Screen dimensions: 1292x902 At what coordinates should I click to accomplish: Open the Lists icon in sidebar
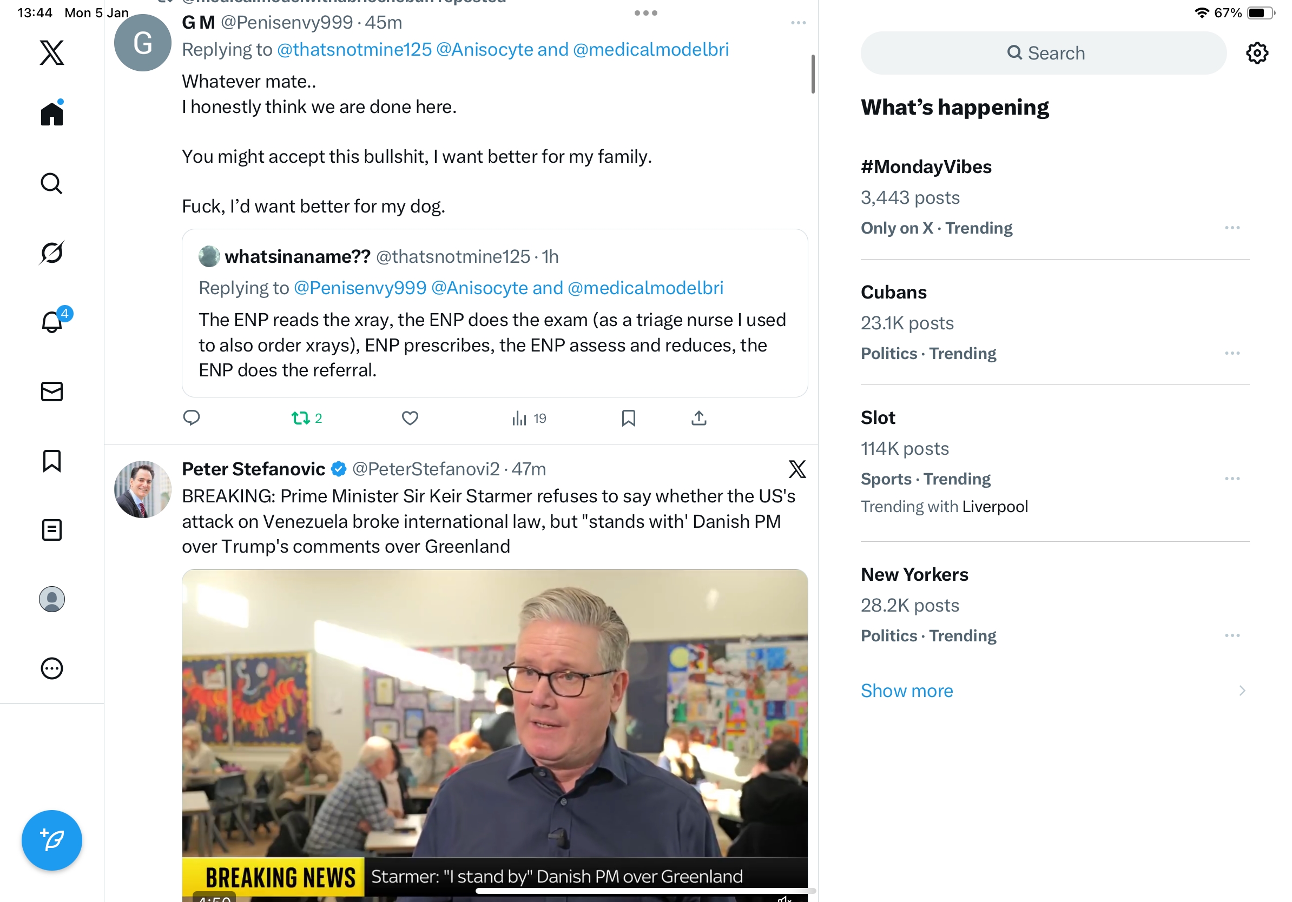coord(52,530)
